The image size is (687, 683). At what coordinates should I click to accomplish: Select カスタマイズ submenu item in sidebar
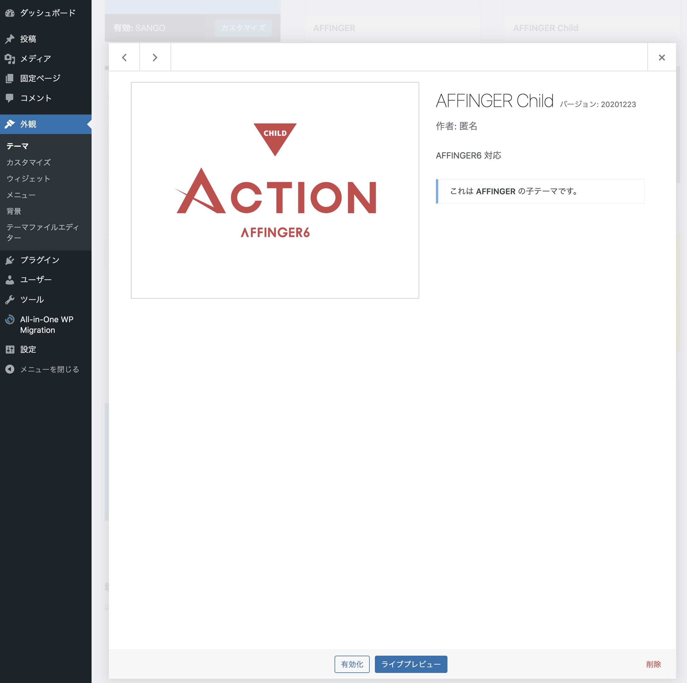pos(29,162)
